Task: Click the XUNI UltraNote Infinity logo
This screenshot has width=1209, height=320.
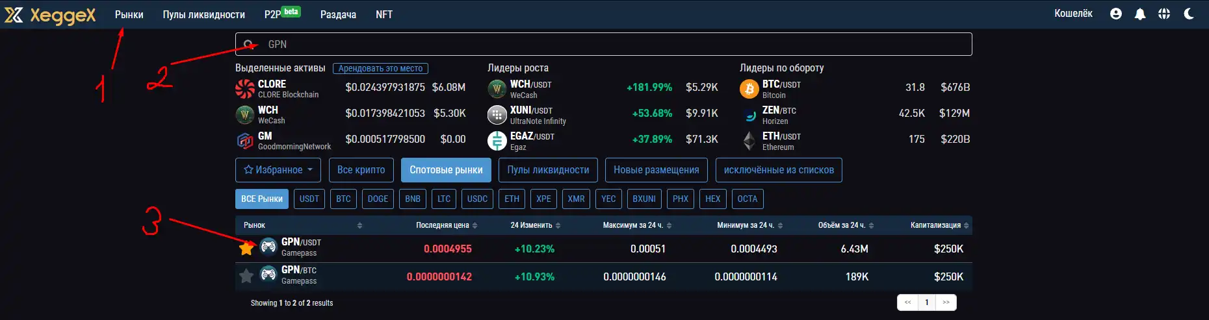Action: pyautogui.click(x=497, y=115)
